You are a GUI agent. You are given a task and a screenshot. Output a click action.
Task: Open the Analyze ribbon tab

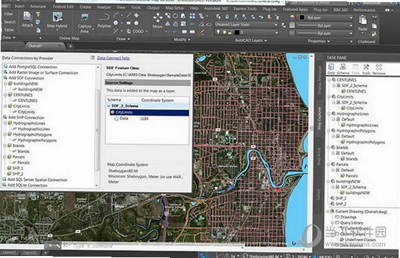click(x=104, y=7)
